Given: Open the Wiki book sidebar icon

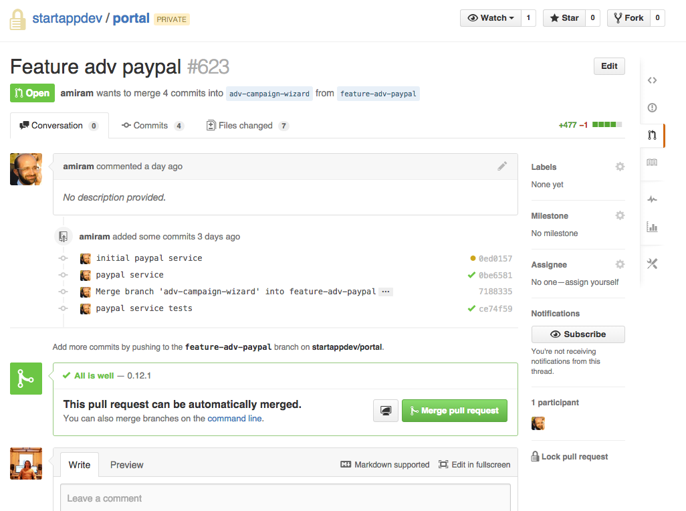Looking at the screenshot, I should point(652,163).
